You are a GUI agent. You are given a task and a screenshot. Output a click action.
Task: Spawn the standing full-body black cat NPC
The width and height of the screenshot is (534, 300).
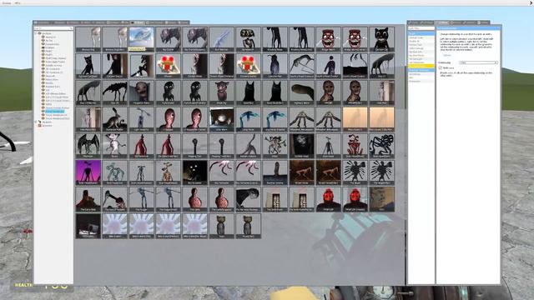[88, 66]
